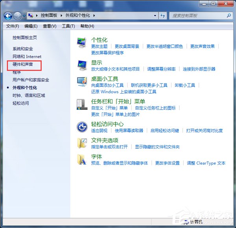Click 更改字体设置 link

[168, 163]
